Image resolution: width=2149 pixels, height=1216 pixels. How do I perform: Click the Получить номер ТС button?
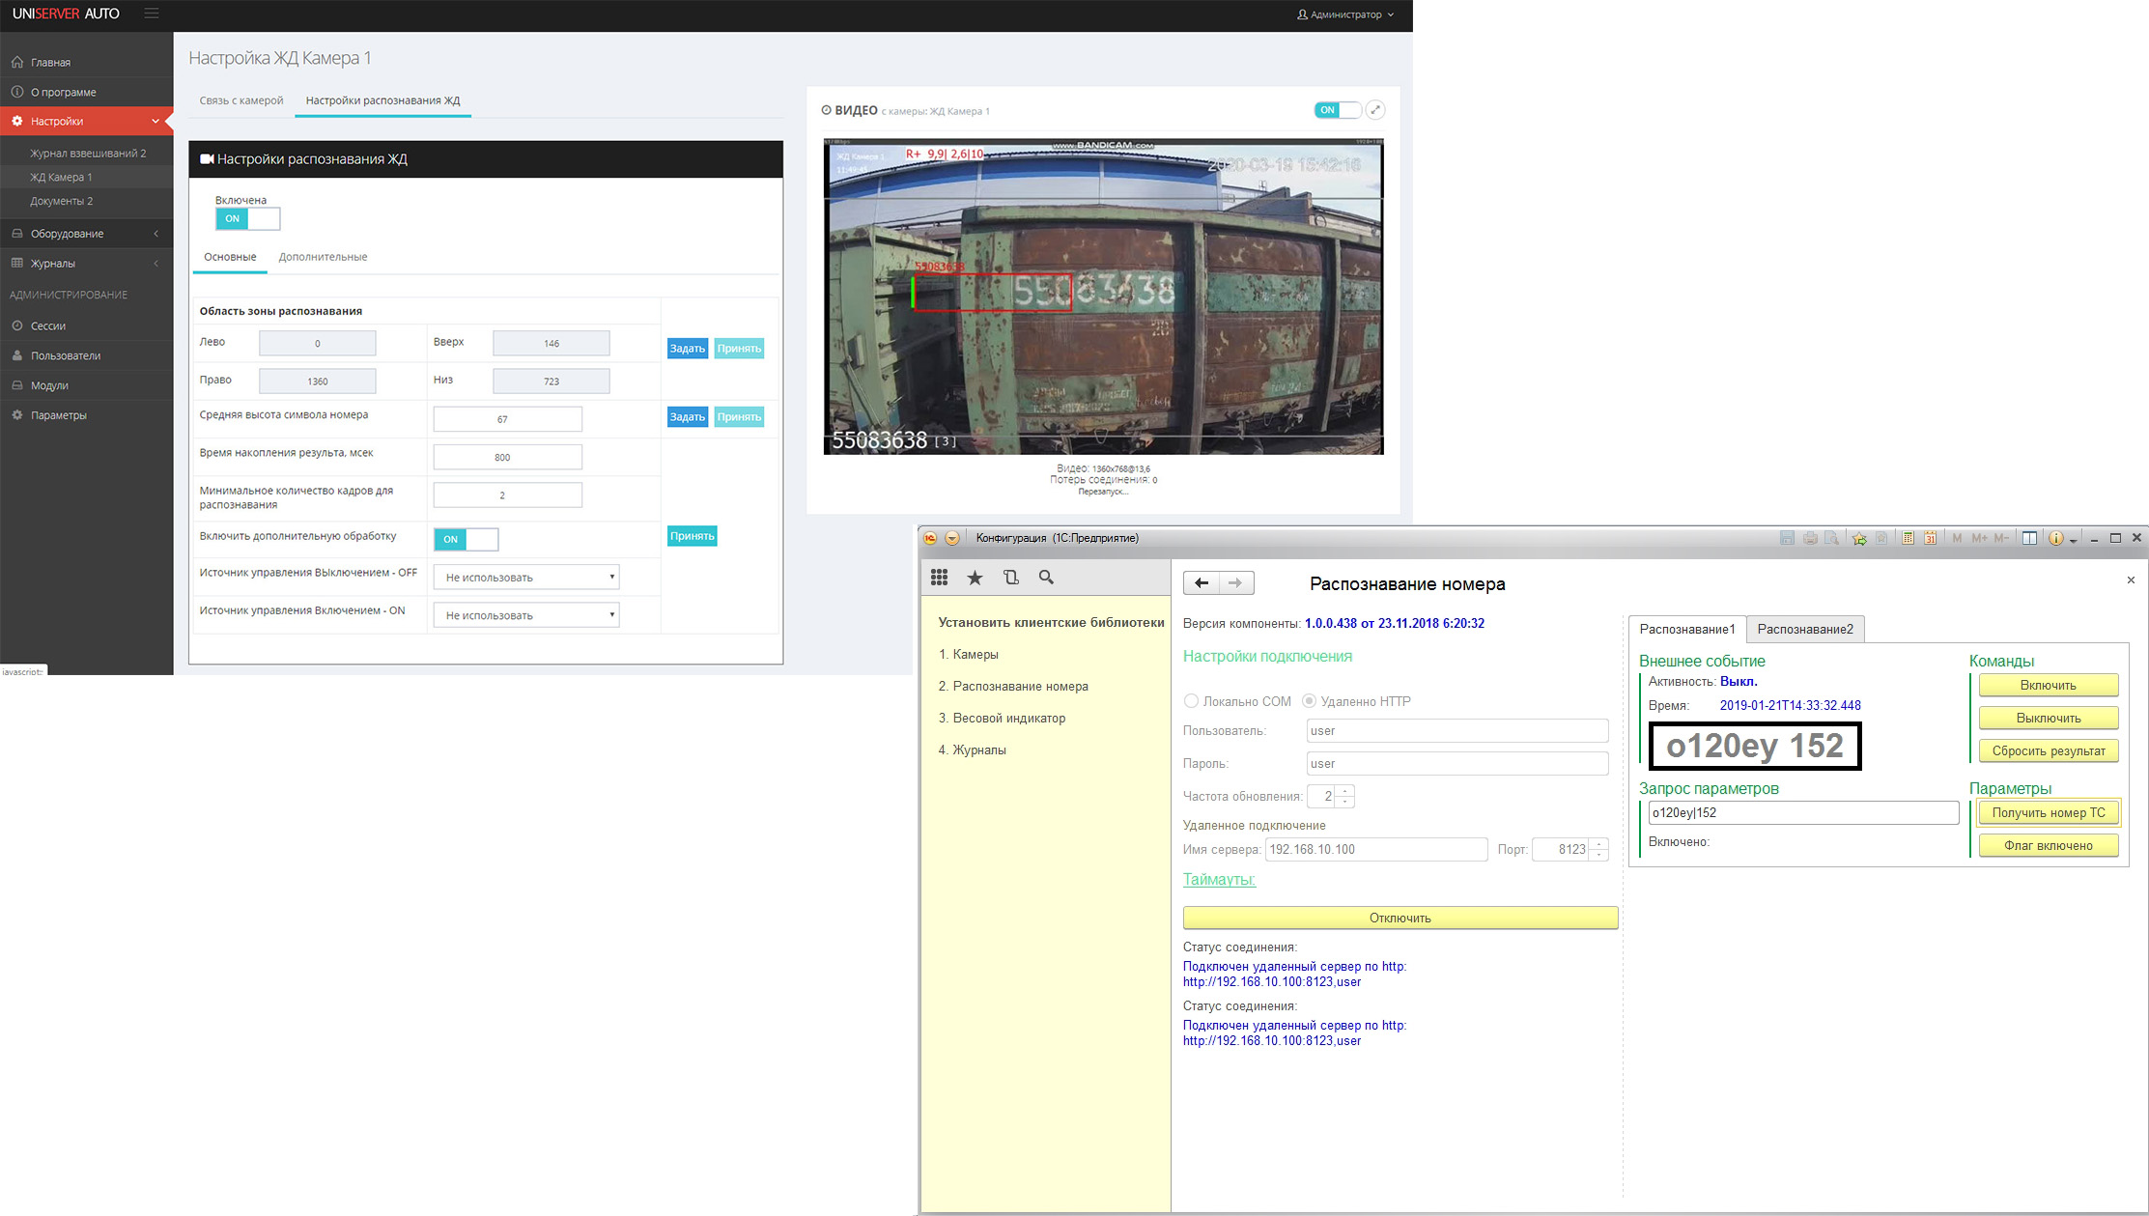(2049, 812)
